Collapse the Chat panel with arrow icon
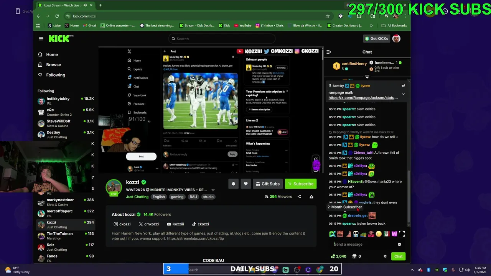 pyautogui.click(x=329, y=52)
